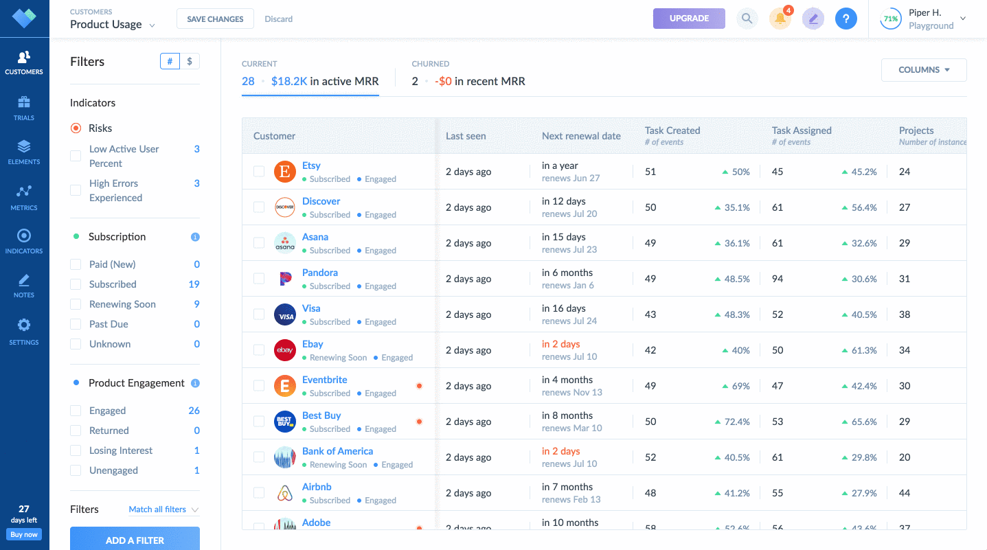
Task: Select the Etsy row checkbox
Action: coord(259,172)
